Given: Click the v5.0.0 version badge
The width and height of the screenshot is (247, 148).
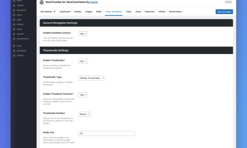Looking at the screenshot, I should pos(228,2).
